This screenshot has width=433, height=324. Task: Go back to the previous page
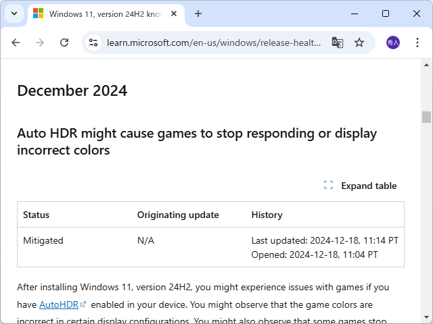16,43
